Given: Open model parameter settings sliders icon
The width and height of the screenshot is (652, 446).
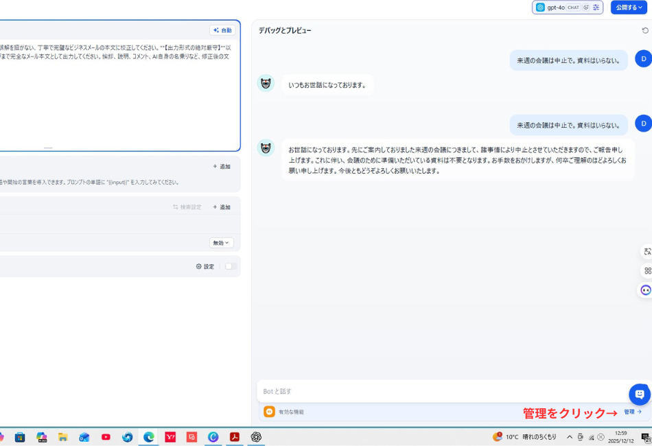Looking at the screenshot, I should (x=596, y=8).
